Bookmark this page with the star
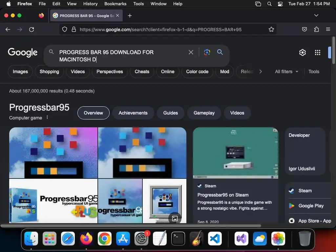The height and width of the screenshot is (252, 336). click(x=271, y=29)
